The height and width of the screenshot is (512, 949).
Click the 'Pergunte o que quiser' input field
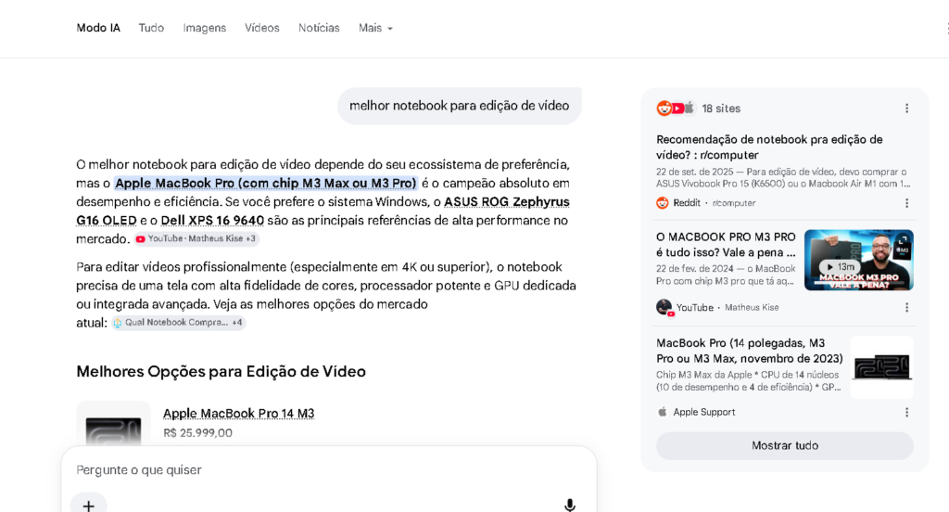click(x=329, y=470)
